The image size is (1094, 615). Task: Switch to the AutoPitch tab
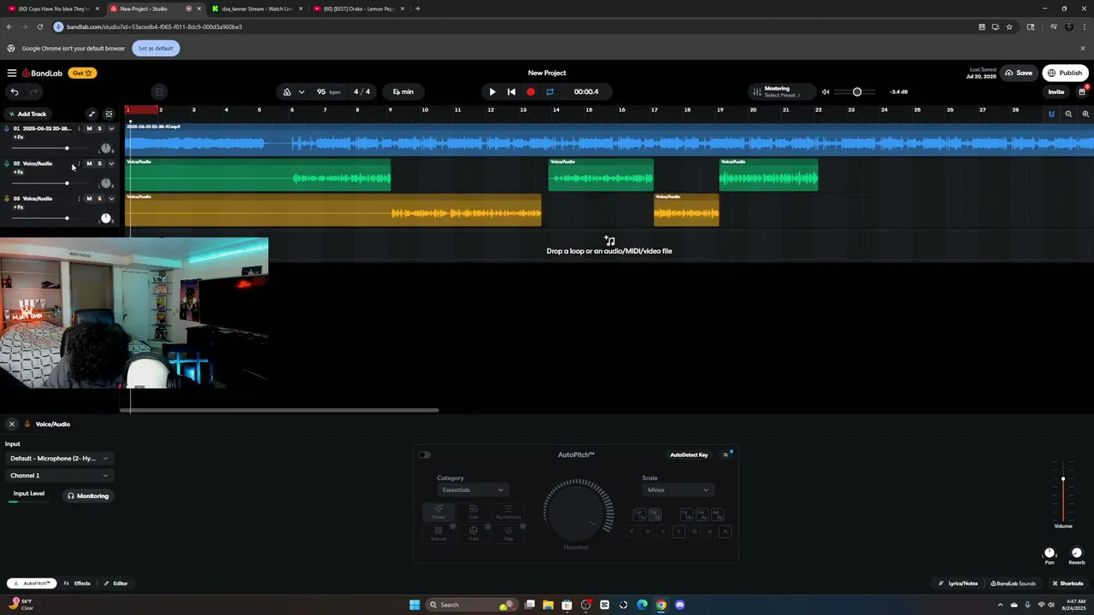(32, 583)
